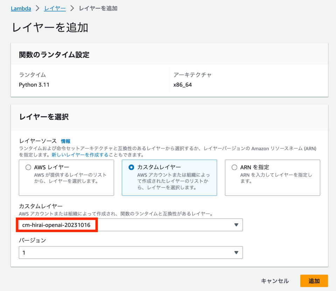Follow the 新しいレイヤーを作成する link
This screenshot has width=336, height=291.
(x=80, y=155)
